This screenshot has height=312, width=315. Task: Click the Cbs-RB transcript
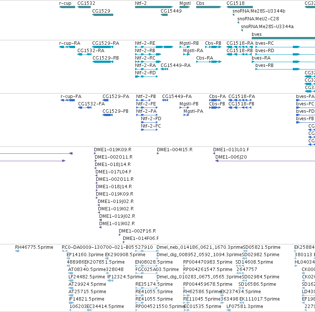pyautogui.click(x=213, y=47)
